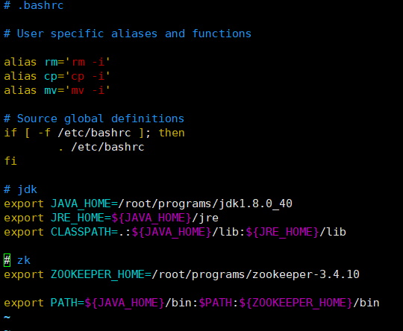Image resolution: width=403 pixels, height=331 pixels.
Task: Click the 'User specific aliases and functions' comment
Action: point(134,34)
